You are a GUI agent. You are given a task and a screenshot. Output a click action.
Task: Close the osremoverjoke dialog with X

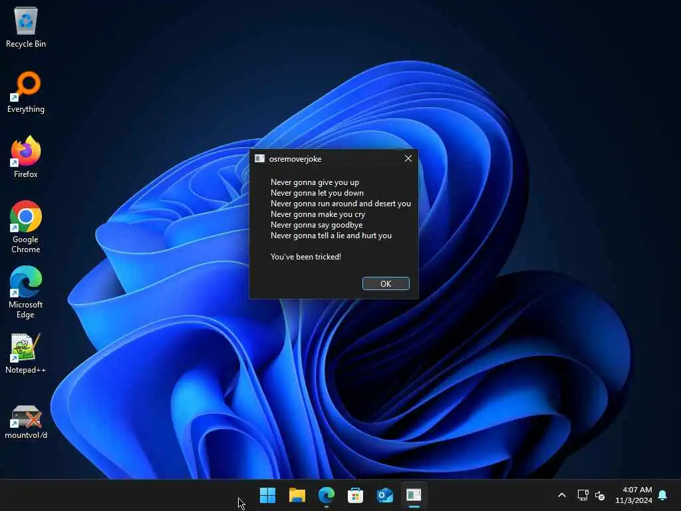[x=408, y=158]
